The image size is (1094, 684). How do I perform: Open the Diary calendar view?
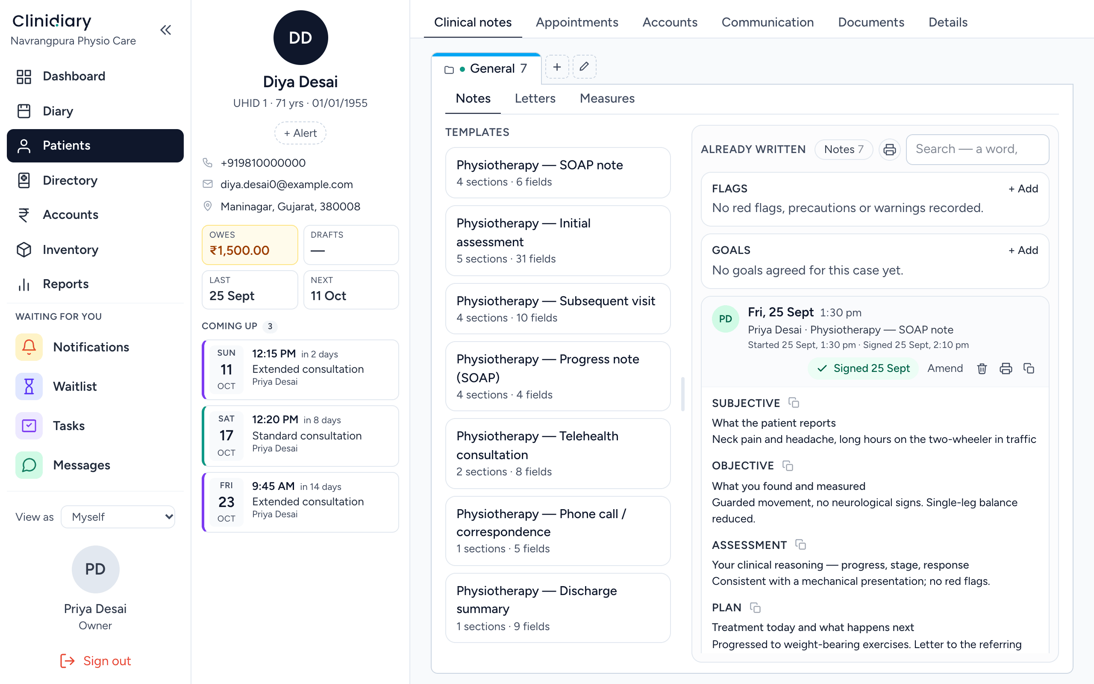tap(95, 111)
